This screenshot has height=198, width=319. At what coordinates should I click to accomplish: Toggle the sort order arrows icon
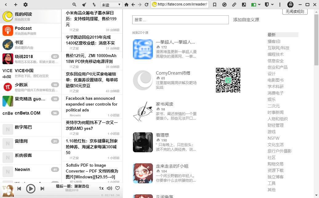pos(94,5)
